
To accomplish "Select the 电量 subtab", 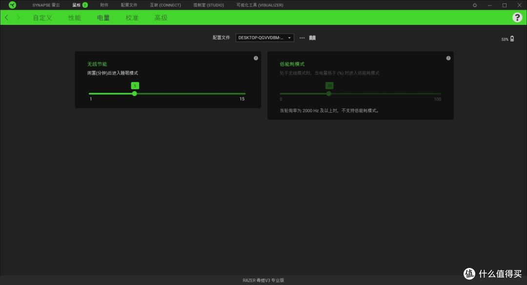I will point(103,18).
